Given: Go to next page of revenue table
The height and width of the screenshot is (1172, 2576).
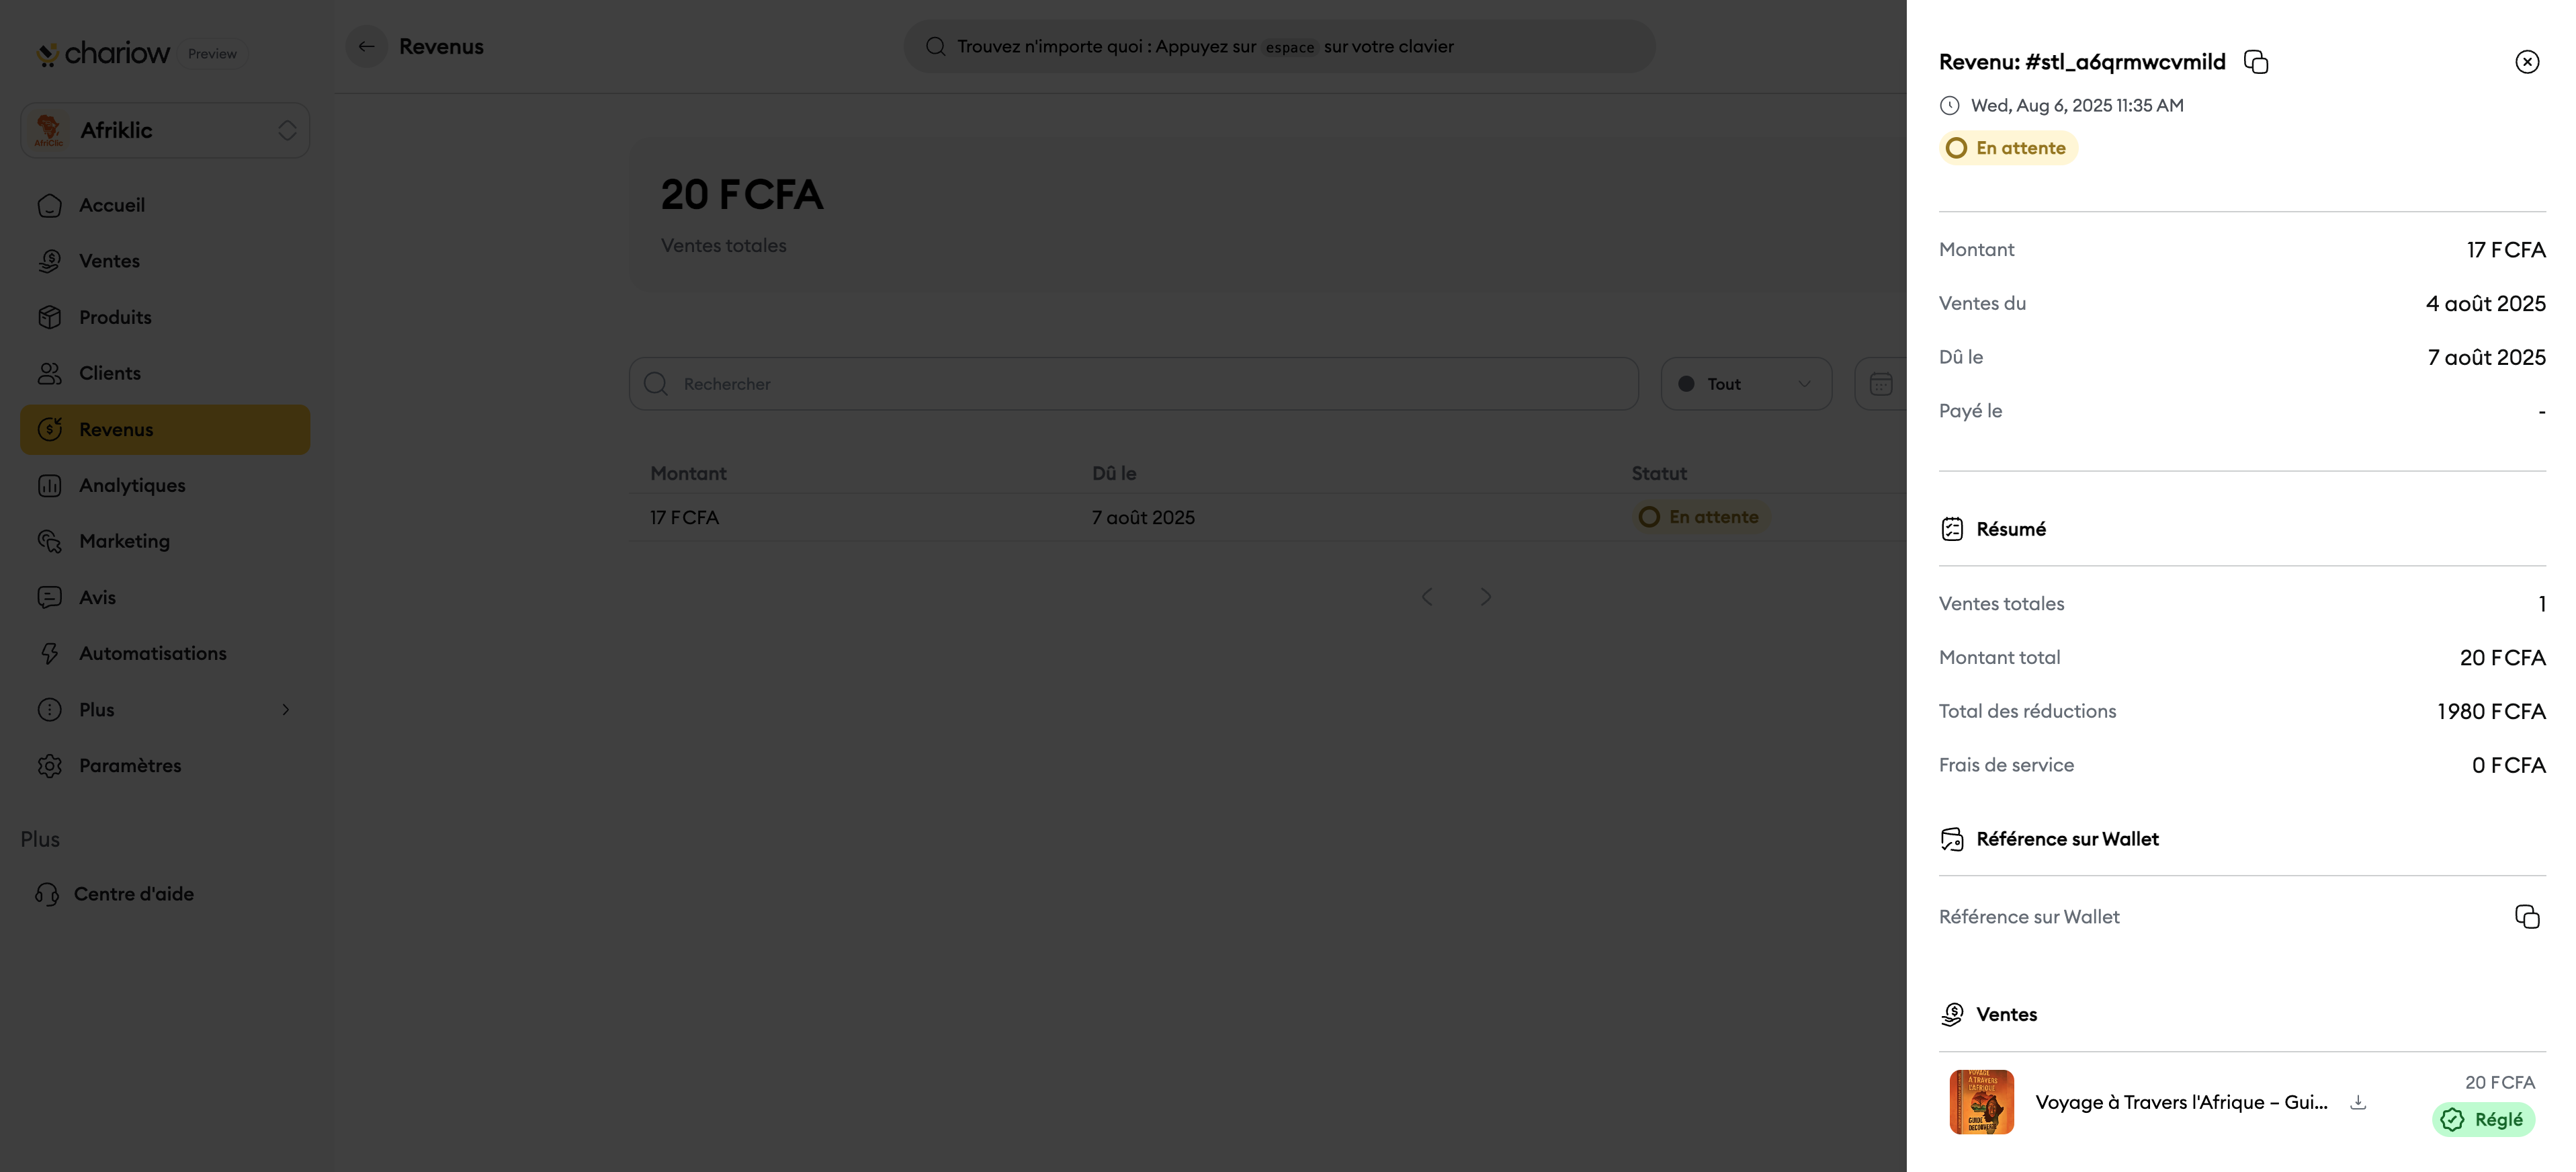Looking at the screenshot, I should [x=1486, y=597].
